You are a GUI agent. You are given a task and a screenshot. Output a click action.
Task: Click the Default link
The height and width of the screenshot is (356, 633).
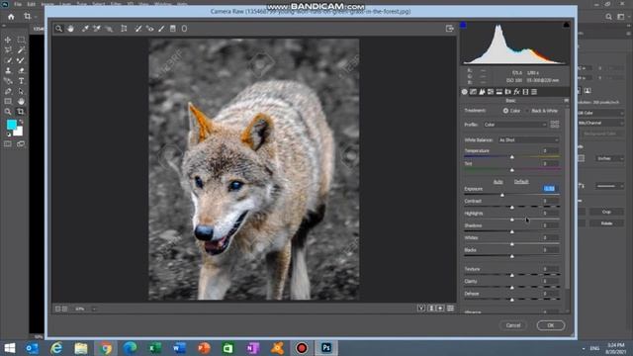coord(521,182)
